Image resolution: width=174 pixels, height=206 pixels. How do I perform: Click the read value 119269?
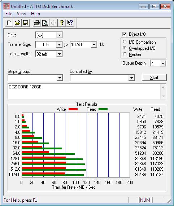[157, 169]
